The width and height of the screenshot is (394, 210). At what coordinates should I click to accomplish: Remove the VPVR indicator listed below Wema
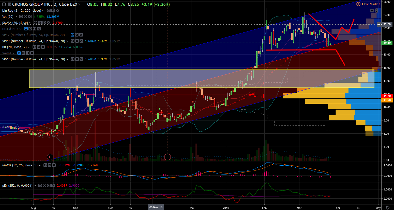pos(81,59)
